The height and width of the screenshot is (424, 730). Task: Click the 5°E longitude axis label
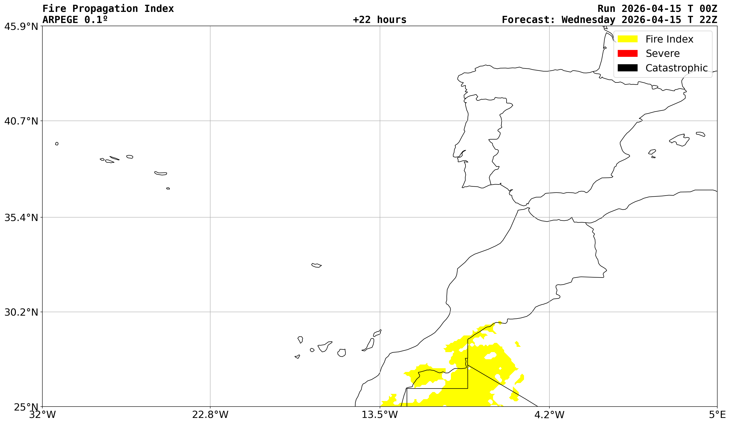(x=717, y=415)
